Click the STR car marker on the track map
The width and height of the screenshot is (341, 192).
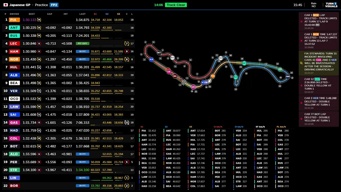coord(280,69)
